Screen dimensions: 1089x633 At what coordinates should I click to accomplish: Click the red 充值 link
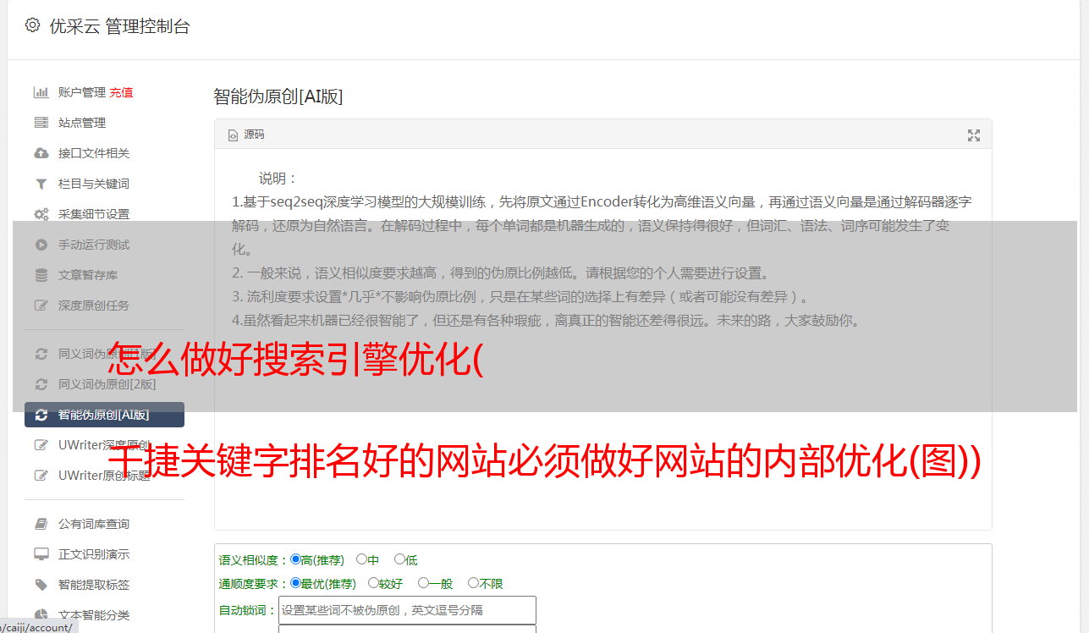(121, 92)
